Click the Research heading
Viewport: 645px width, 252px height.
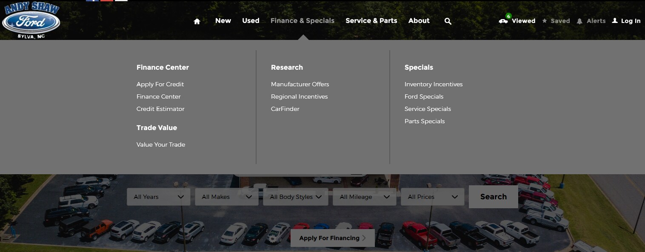(287, 67)
